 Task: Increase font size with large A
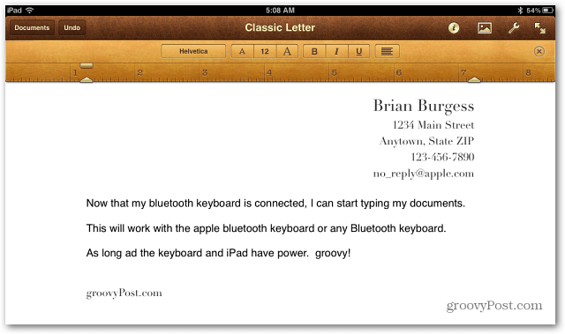point(287,51)
